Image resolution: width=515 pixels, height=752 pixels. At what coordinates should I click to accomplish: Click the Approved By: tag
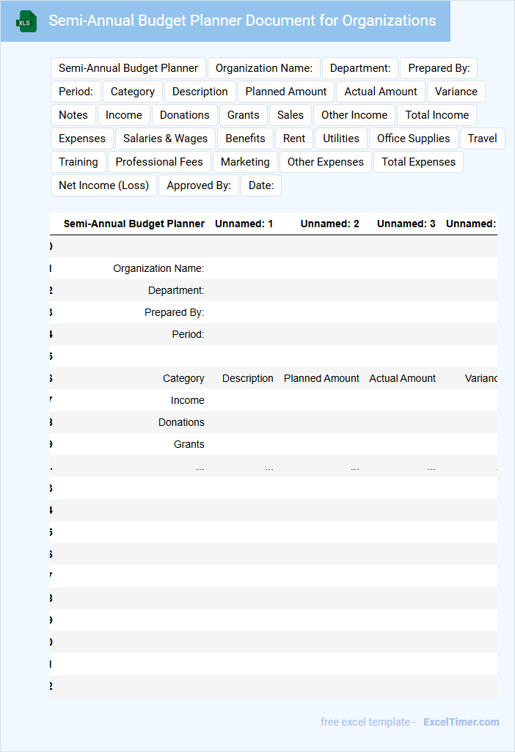tap(199, 185)
